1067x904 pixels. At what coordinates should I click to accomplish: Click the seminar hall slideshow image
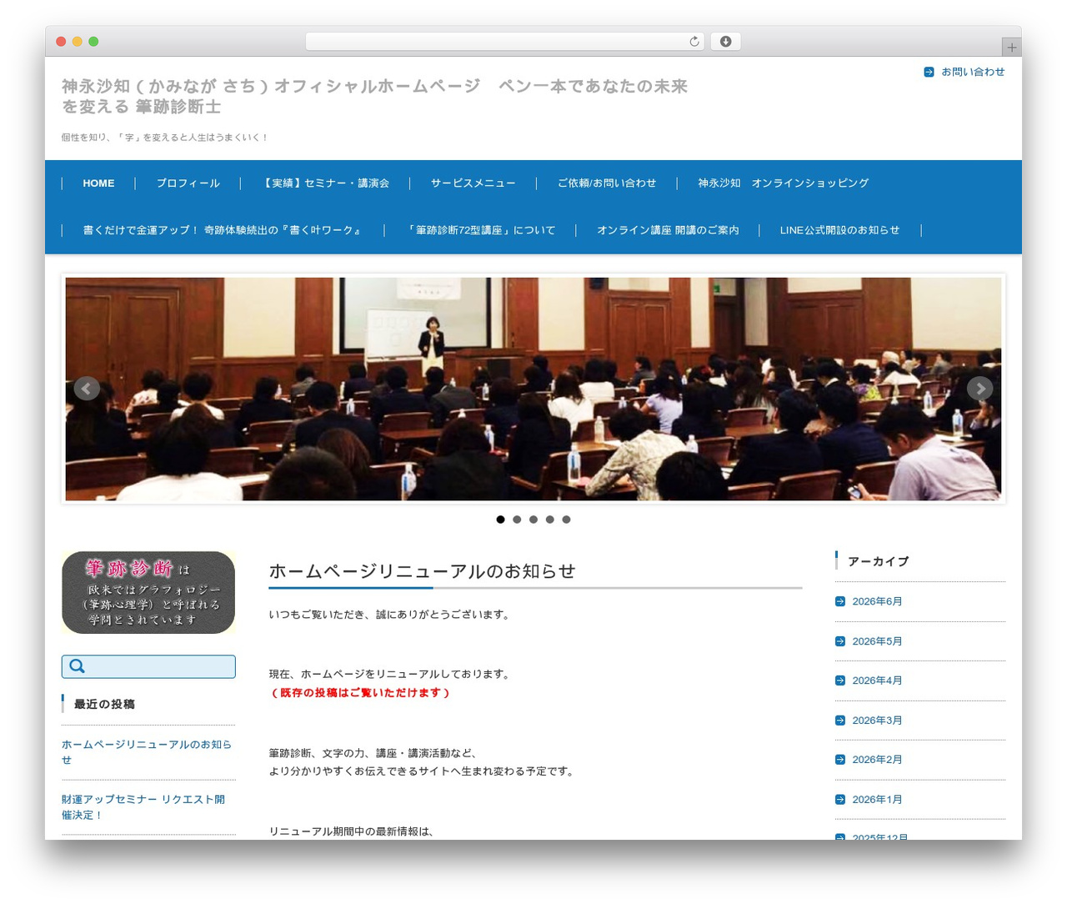click(x=533, y=389)
